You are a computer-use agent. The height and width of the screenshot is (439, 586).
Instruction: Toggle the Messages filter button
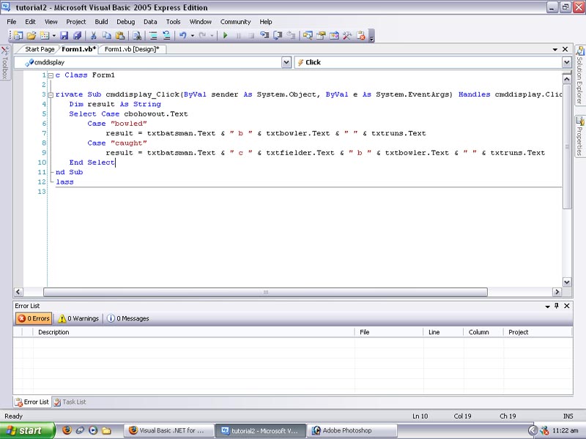point(127,318)
